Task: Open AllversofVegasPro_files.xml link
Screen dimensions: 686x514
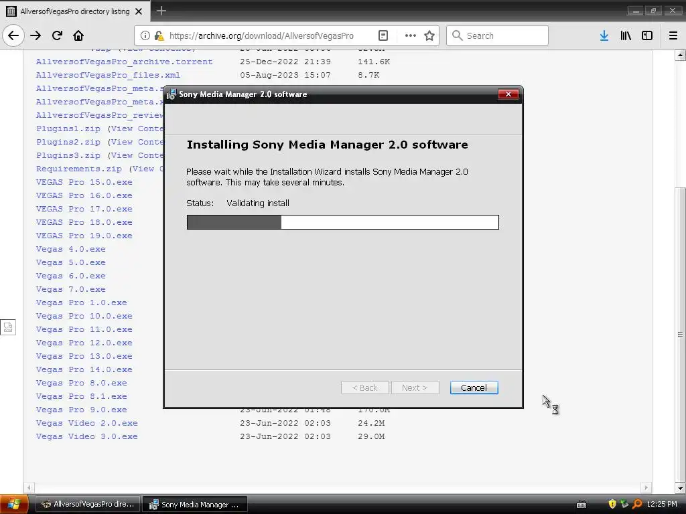Action: [x=108, y=75]
